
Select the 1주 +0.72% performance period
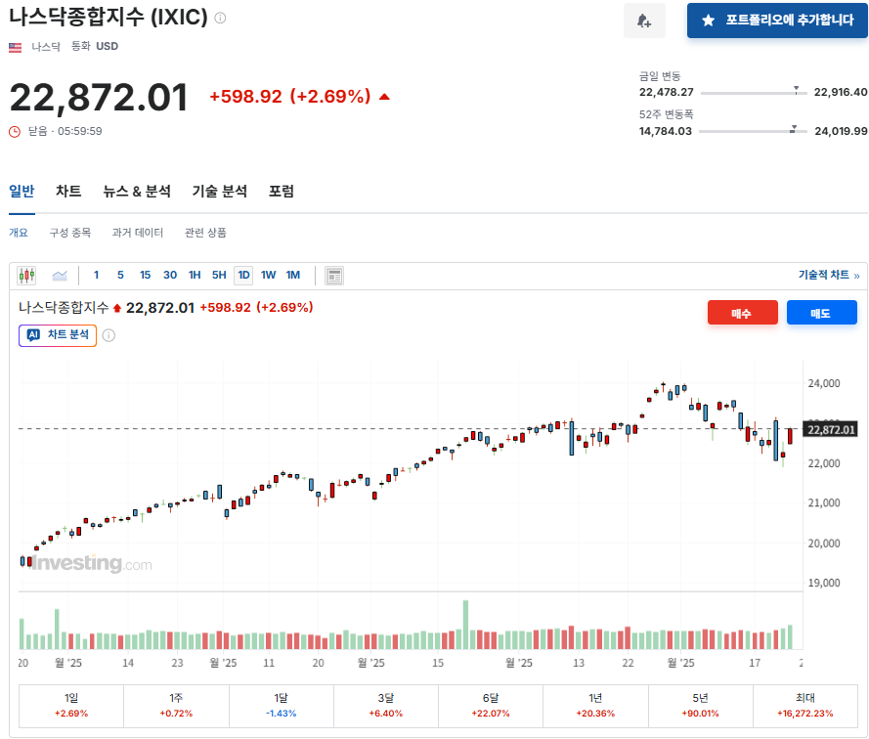pyautogui.click(x=176, y=706)
